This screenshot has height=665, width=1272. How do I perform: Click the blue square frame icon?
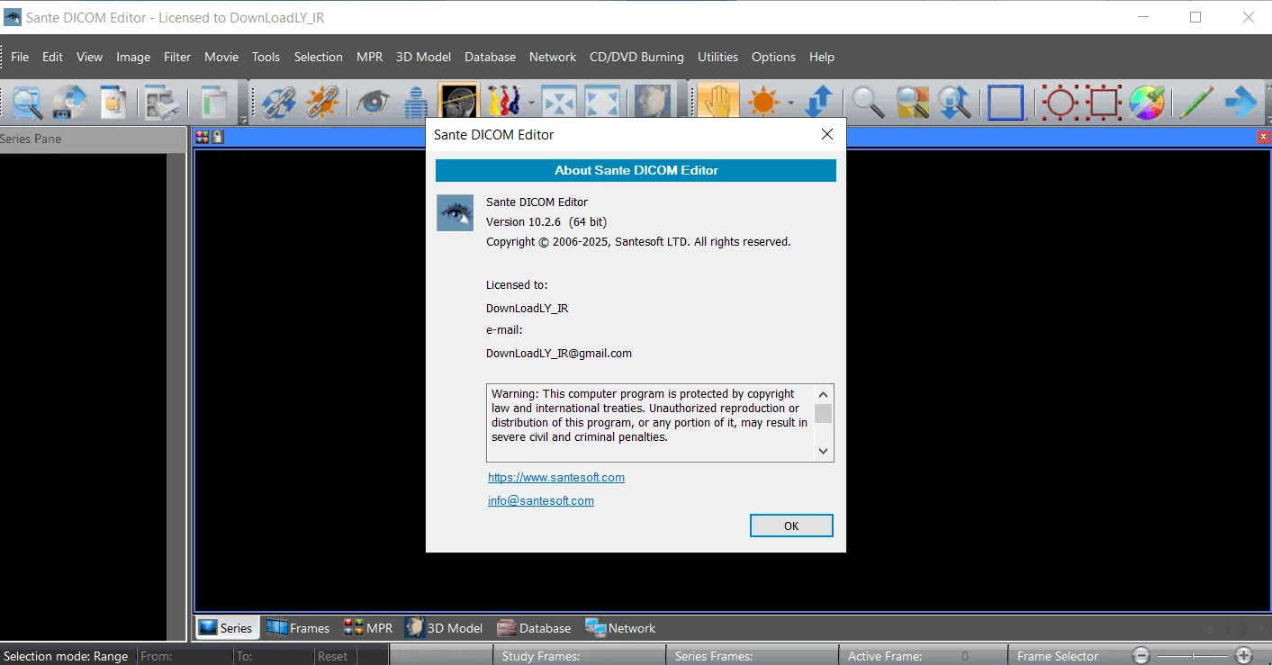1006,102
